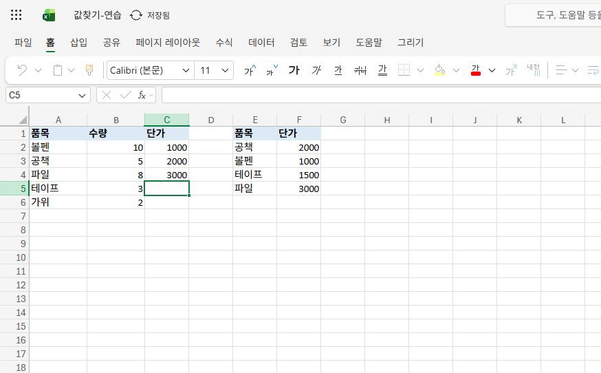Apply cell borders icon
This screenshot has width=601, height=373.
[x=404, y=70]
